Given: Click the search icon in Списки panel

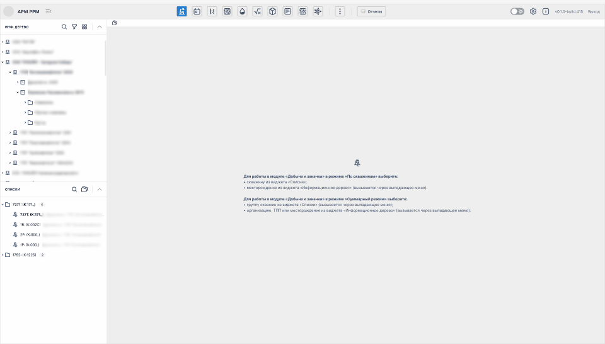Looking at the screenshot, I should (x=74, y=189).
